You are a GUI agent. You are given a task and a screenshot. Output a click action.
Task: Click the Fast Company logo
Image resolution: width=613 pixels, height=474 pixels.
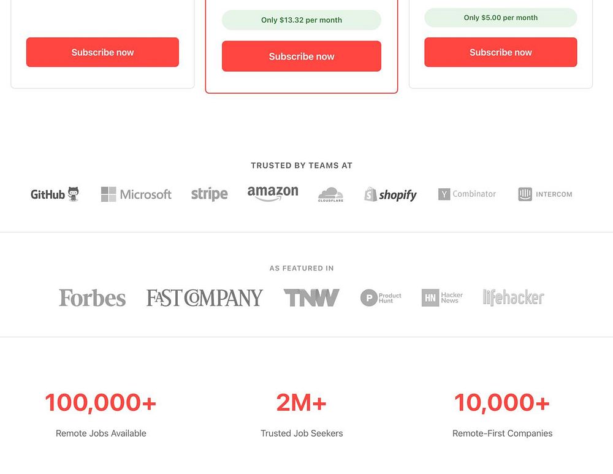coord(204,298)
